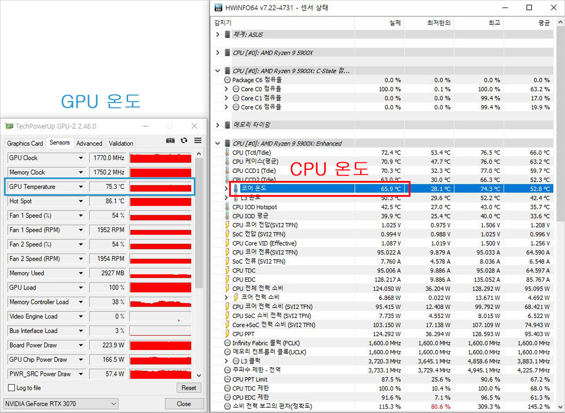Image resolution: width=565 pixels, height=413 pixels.
Task: Open the GPU Temperature sensor dropdown
Action: tap(81, 187)
